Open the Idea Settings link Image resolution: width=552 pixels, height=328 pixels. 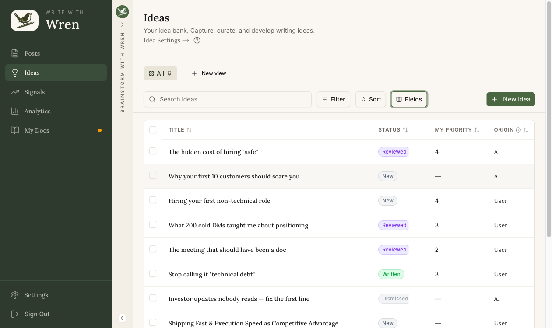coord(166,40)
